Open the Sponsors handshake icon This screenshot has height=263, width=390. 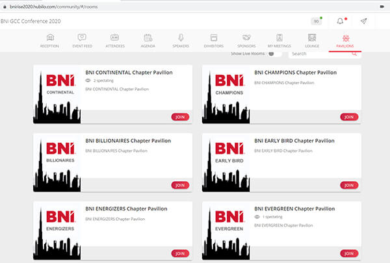pyautogui.click(x=246, y=38)
